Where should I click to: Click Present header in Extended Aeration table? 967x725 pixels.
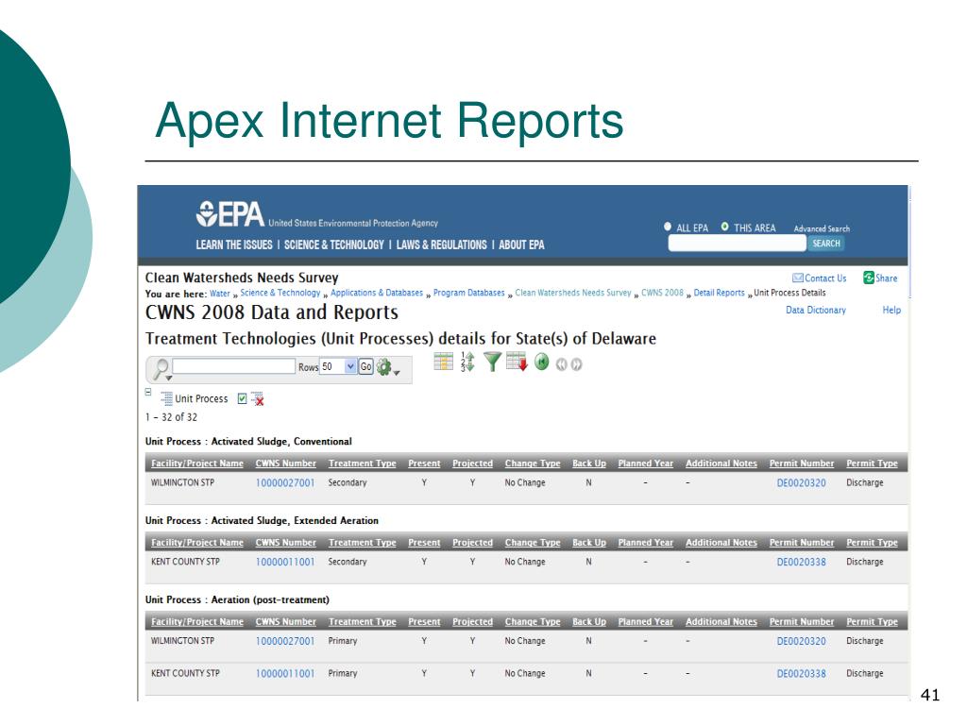point(424,543)
